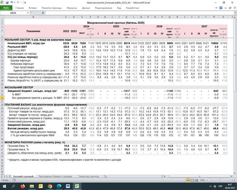
Task: Click the next-sheet navigation arrow icon
Action: click(x=7, y=176)
